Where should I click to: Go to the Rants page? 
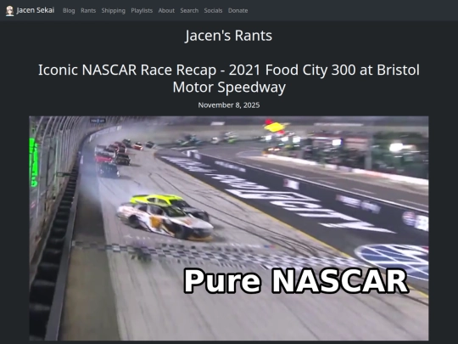(x=88, y=10)
